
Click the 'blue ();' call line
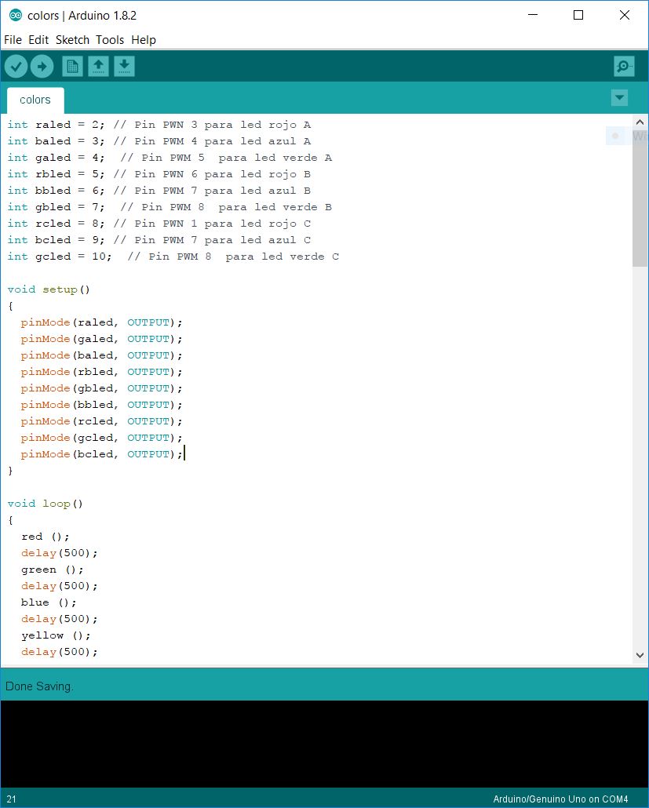tap(49, 603)
